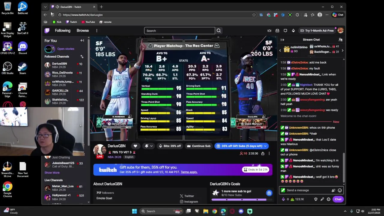Screen dimensions: 384x216
Task: Open Mod shield icon below chat
Action: coord(316,199)
